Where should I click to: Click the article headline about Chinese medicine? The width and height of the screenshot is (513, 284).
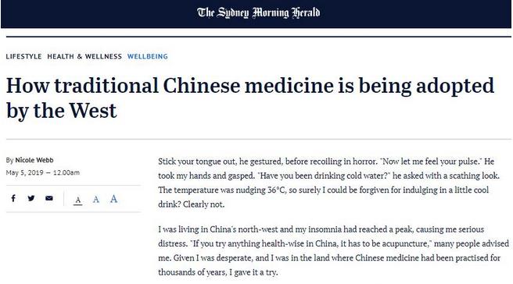pos(250,98)
